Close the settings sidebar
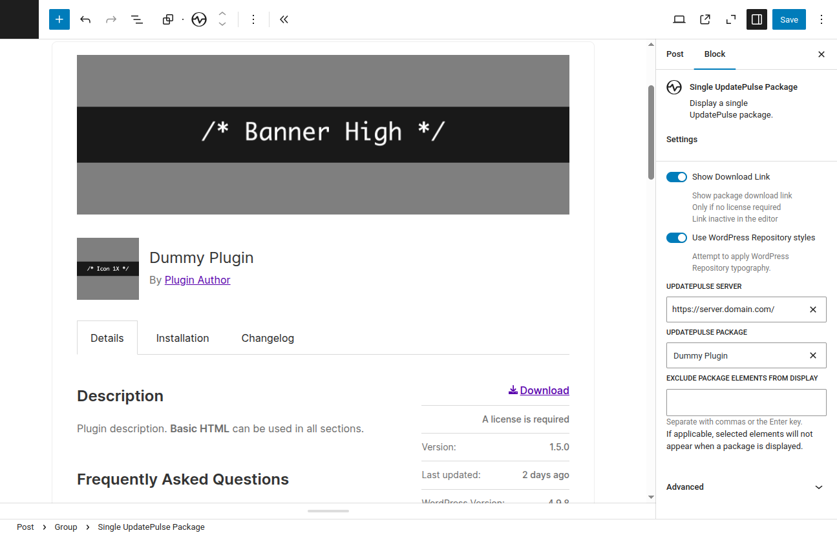This screenshot has height=535, width=837. 821,54
